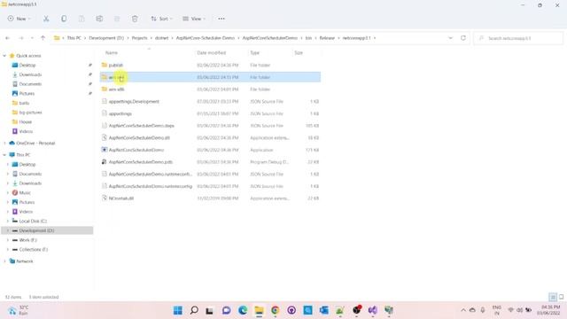Screen dimensions: 567x319
Task: Click Network icon in navigation pane
Action: 12,261
